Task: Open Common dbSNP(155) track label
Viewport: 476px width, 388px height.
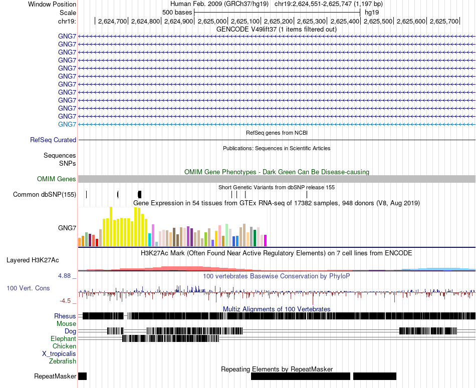Action: [x=45, y=194]
